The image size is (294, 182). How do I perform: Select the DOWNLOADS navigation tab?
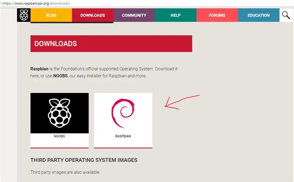93,15
